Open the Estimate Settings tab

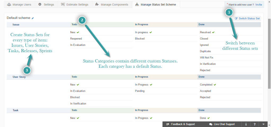coord(75,4)
